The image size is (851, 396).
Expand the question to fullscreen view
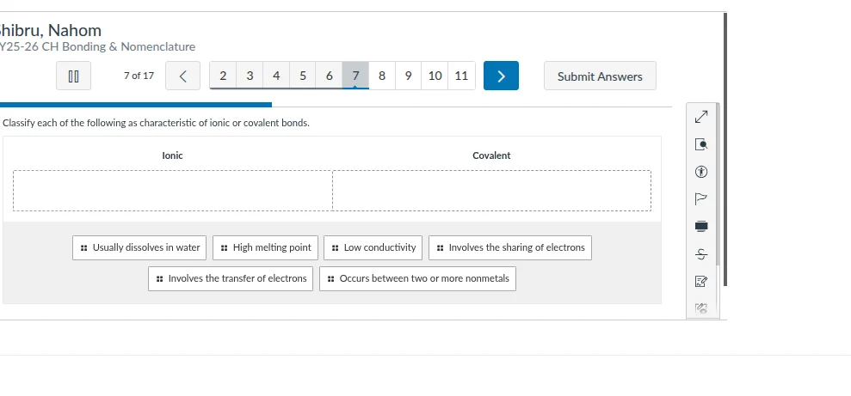coord(700,116)
